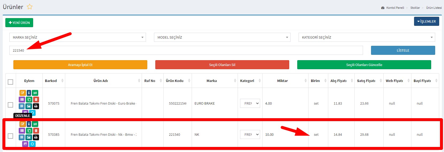Toggle the select-all checkbox in the table header
This screenshot has height=152, width=444.
10,82
